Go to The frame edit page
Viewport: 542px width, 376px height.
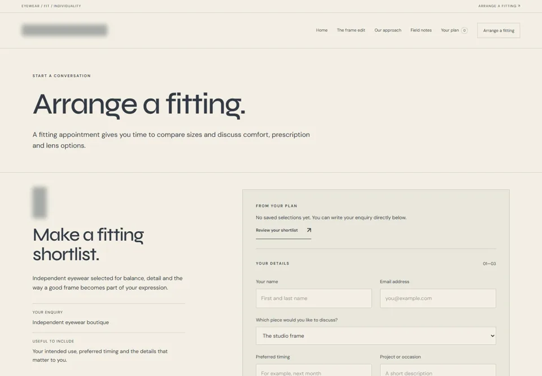point(351,30)
